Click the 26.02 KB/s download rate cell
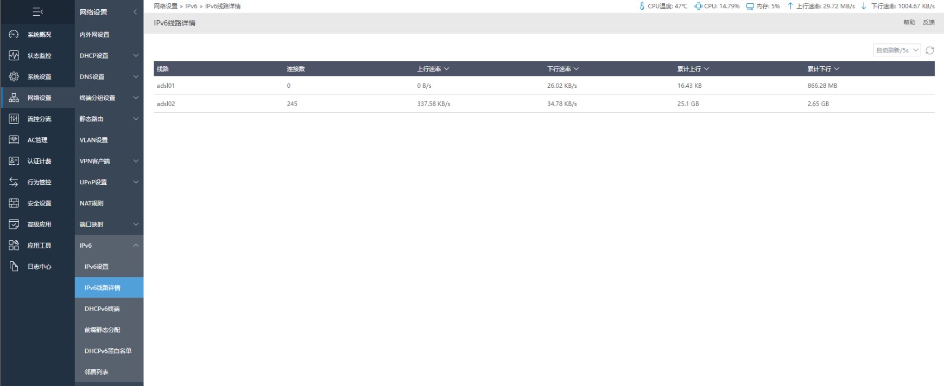Image resolution: width=944 pixels, height=386 pixels. click(562, 86)
